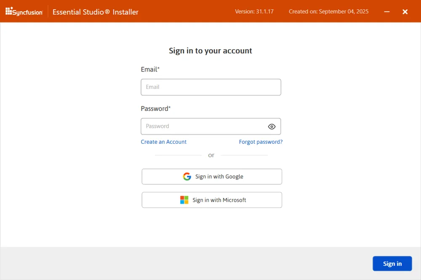The image size is (421, 280).
Task: Click the white X icon at top right
Action: tap(405, 12)
